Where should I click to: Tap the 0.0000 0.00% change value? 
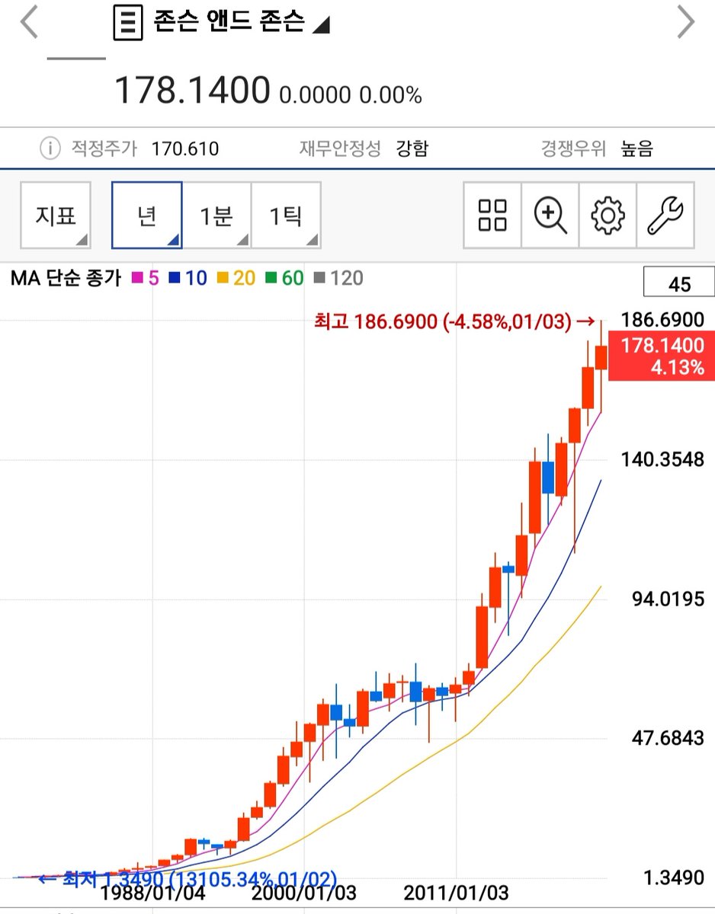click(350, 95)
